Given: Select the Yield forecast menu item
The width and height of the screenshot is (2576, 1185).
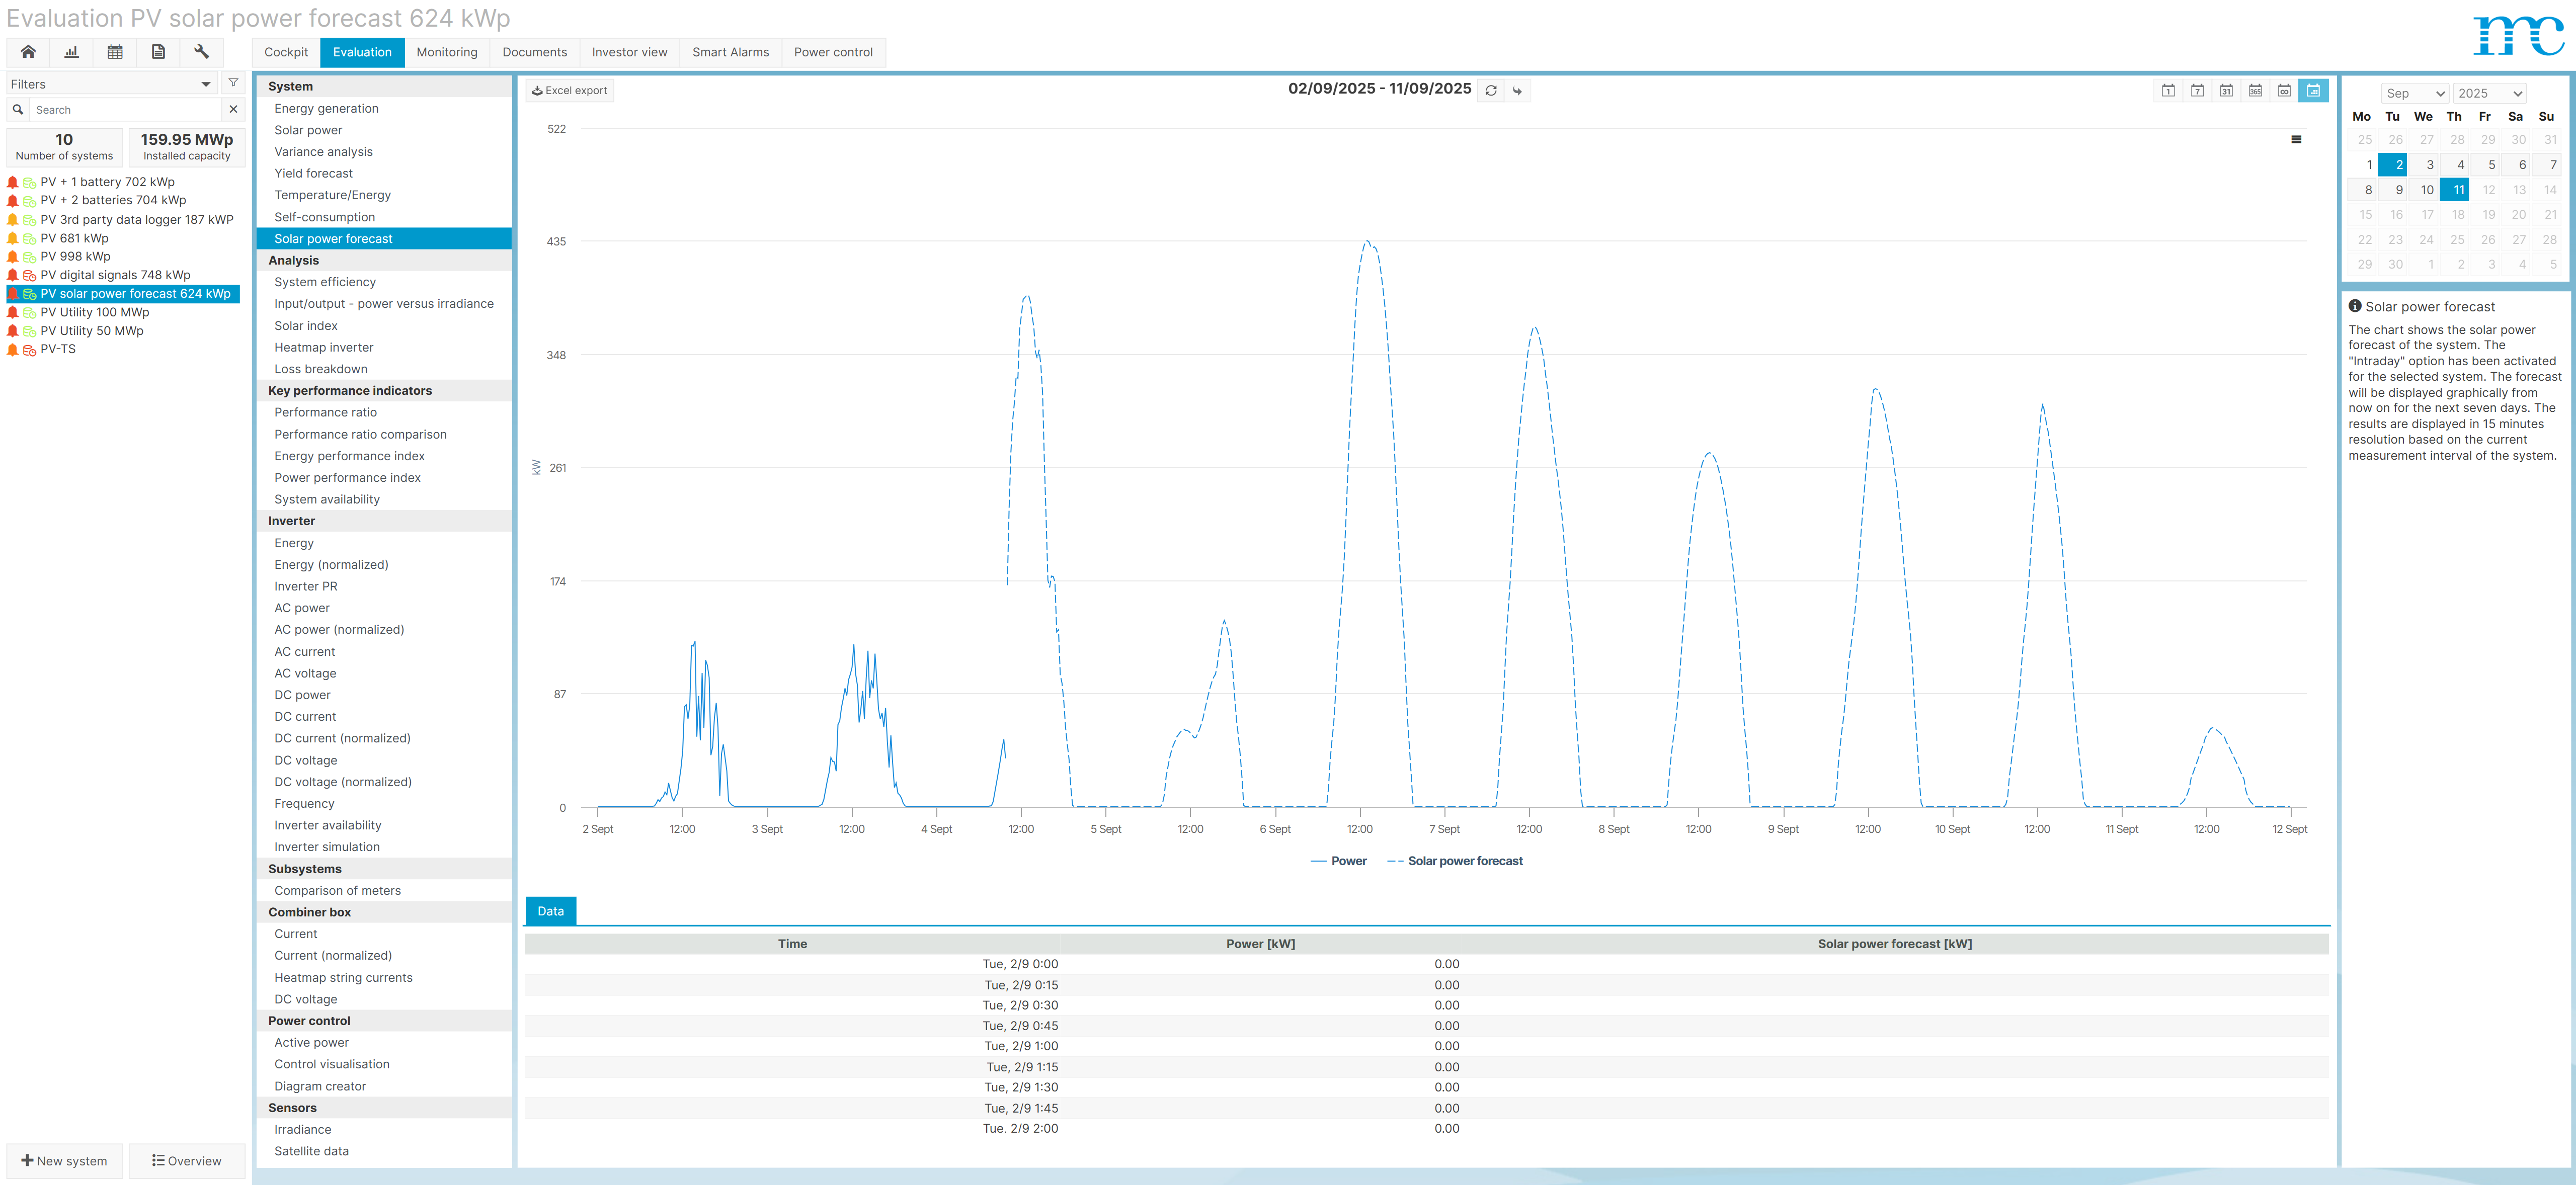Looking at the screenshot, I should [313, 173].
